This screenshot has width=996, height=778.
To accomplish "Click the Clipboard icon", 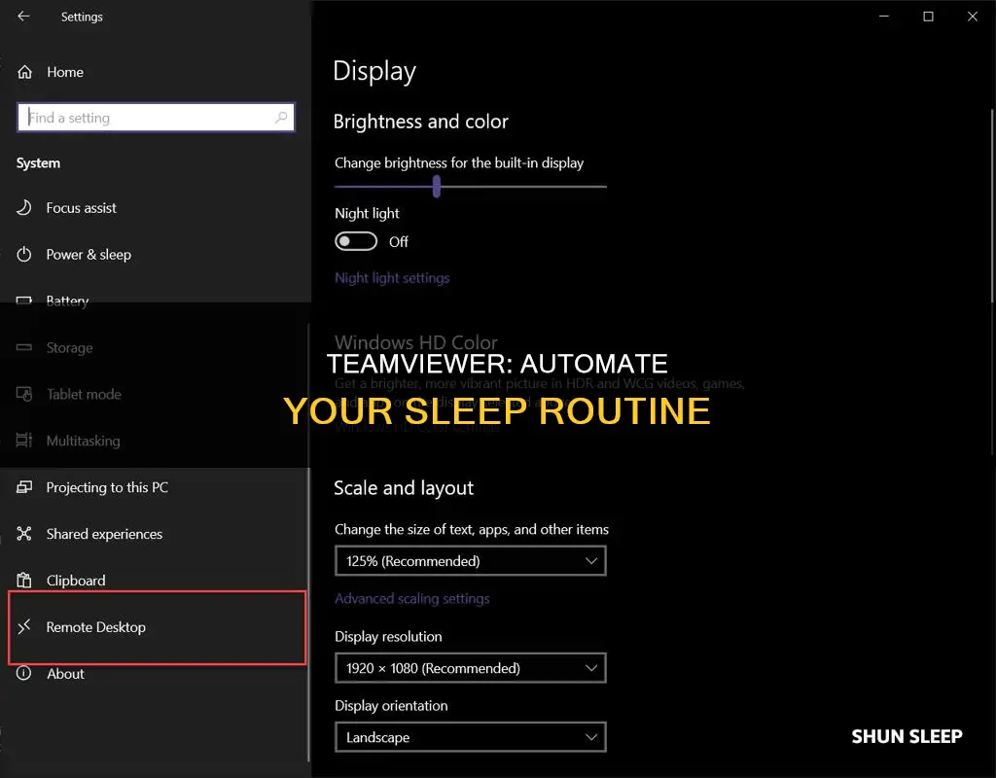I will tap(24, 581).
